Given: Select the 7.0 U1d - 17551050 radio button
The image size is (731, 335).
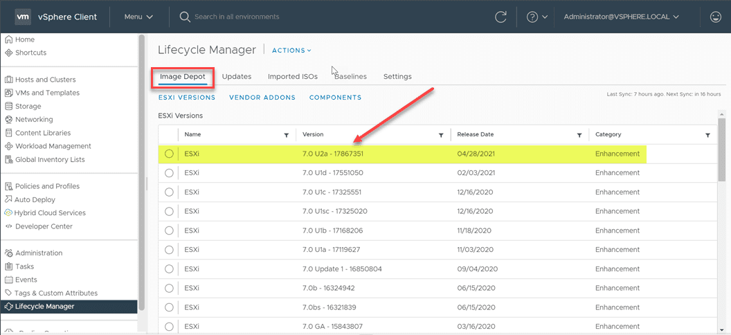Looking at the screenshot, I should [x=169, y=173].
